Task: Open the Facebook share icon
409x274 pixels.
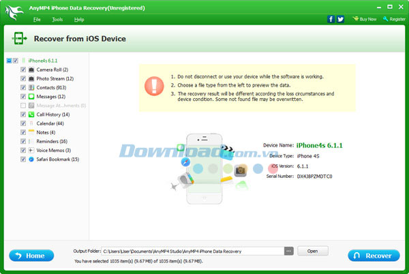Action: tap(331, 19)
